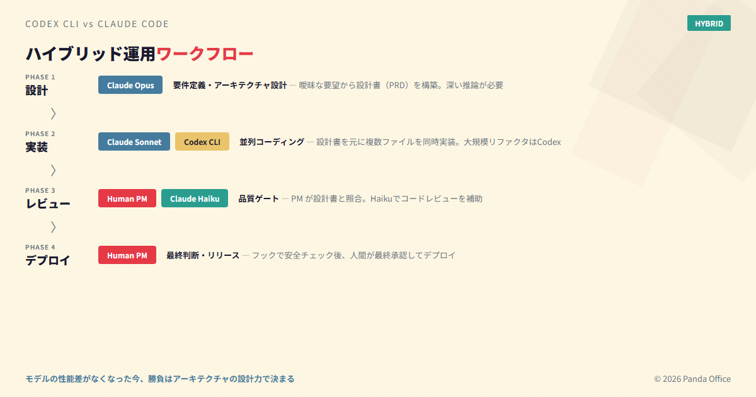Viewport: 756px width, 397px height.
Task: Open the CODEX CLI vs CLAUDE CODE header
Action: [x=96, y=24]
